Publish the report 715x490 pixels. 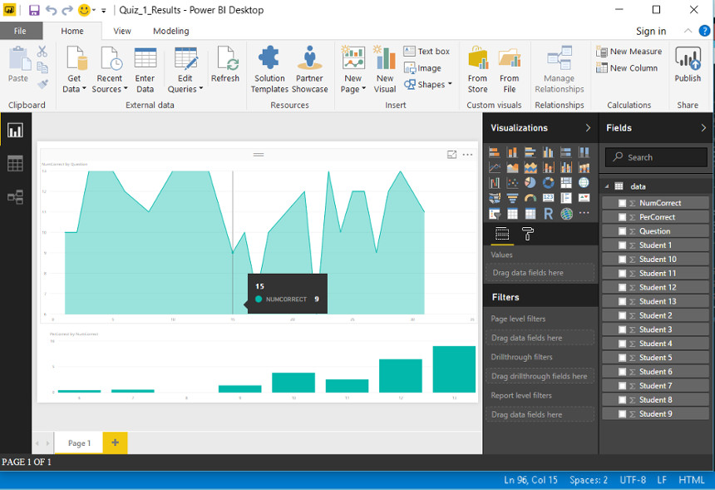click(688, 64)
